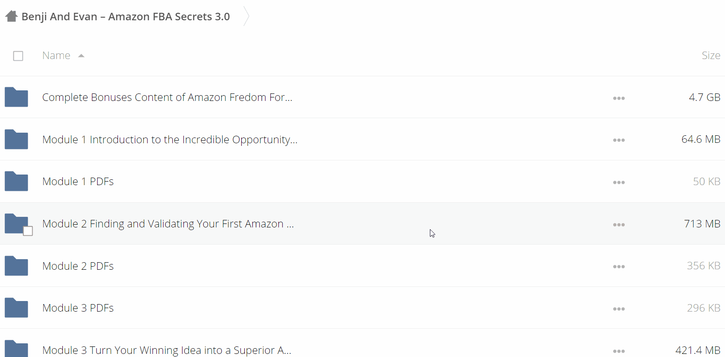
Task: Click the Complete Bonuses Content folder icon
Action: (16, 97)
